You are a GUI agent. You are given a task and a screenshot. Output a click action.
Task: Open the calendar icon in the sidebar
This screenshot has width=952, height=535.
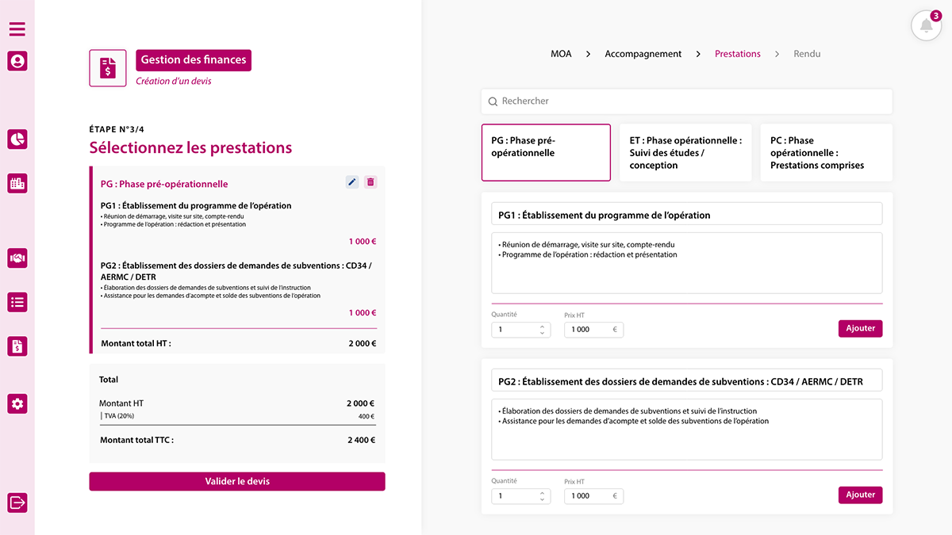(17, 183)
